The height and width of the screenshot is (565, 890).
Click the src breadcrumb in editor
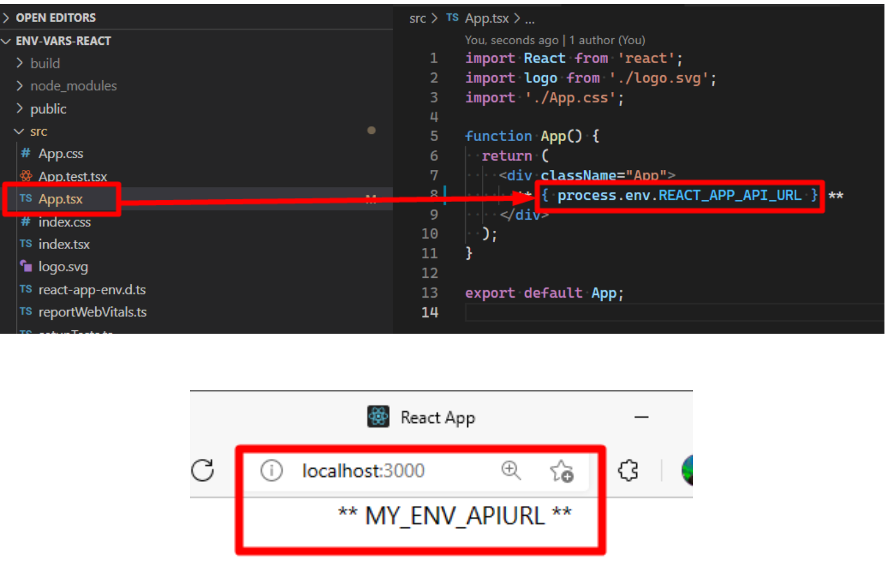click(417, 19)
